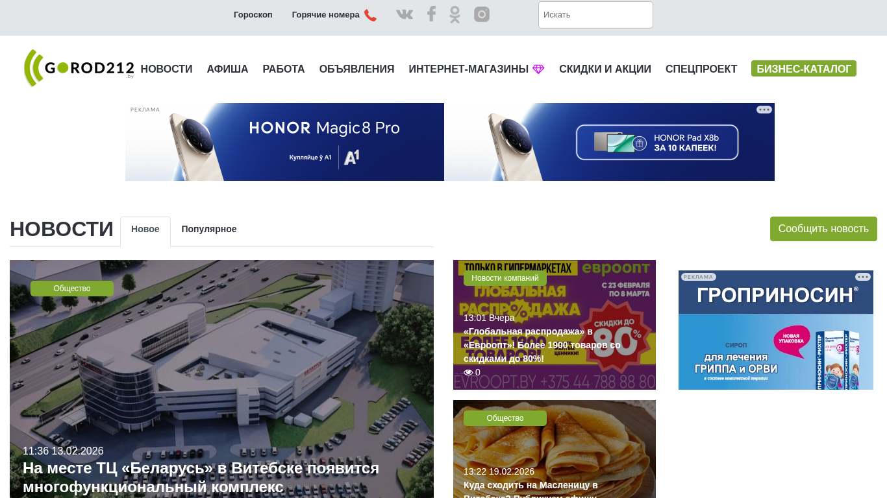The image size is (887, 498).
Task: Switch to the Популярное news tab
Action: tap(209, 230)
